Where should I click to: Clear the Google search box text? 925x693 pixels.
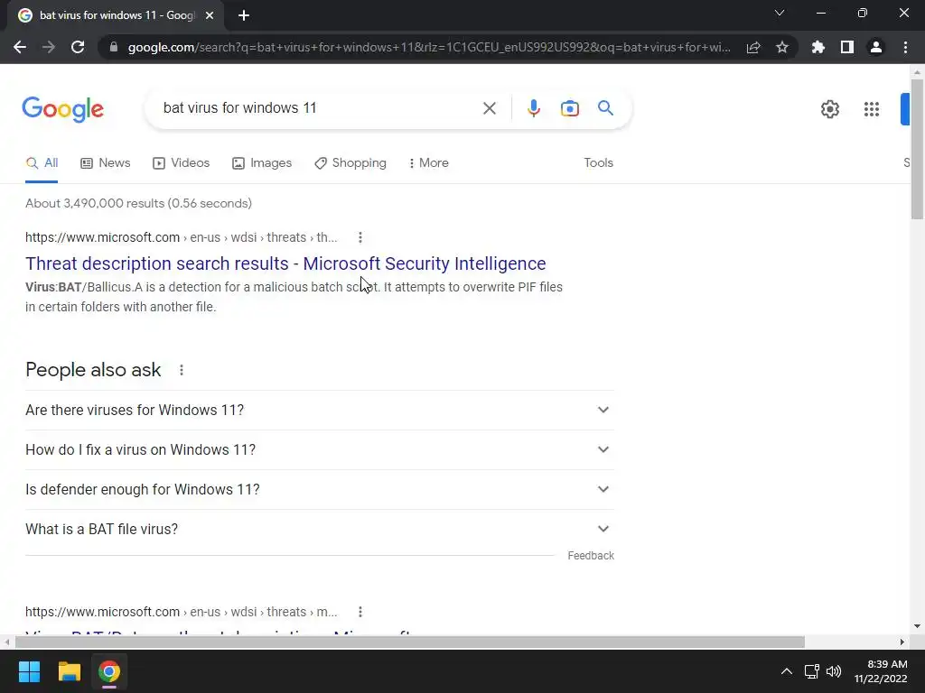pos(489,108)
